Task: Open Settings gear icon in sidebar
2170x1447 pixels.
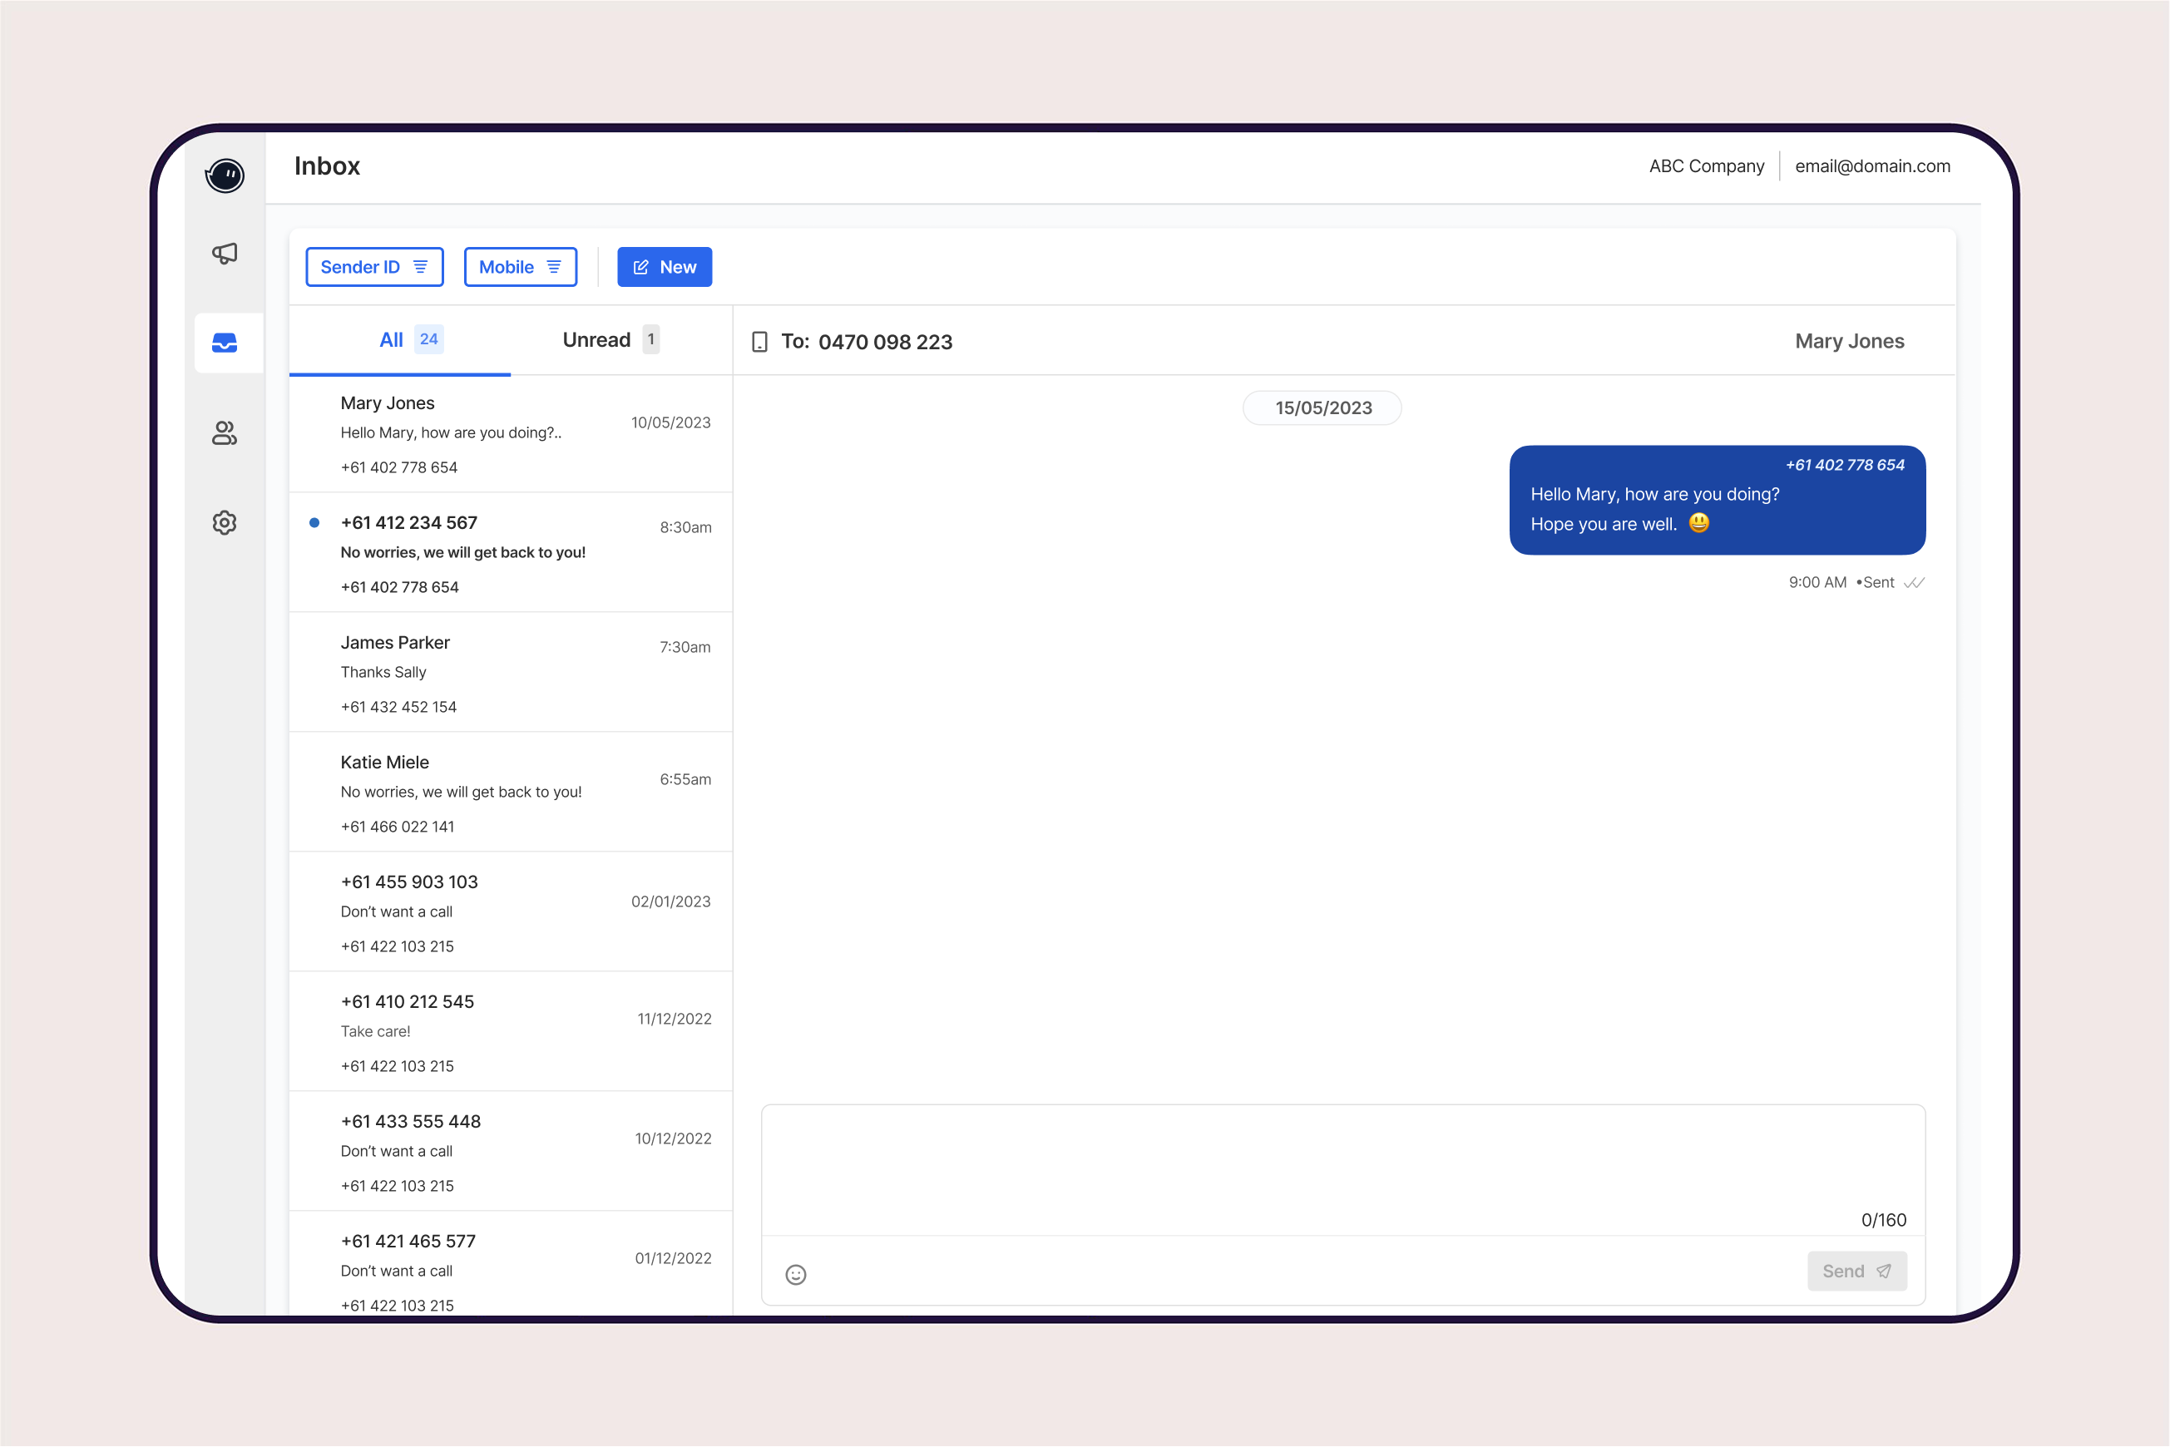Action: coord(225,522)
